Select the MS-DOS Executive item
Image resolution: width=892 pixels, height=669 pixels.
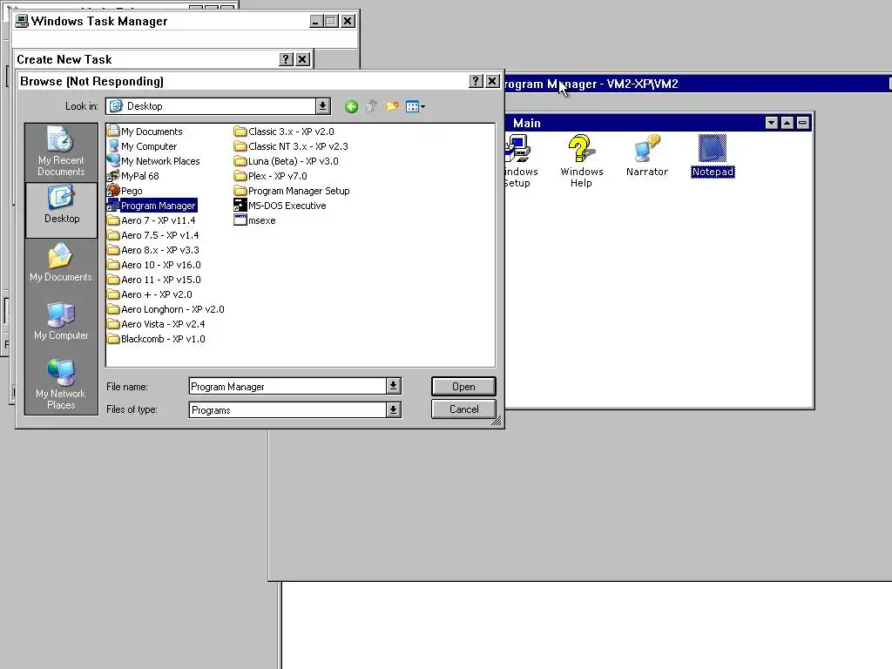(280, 206)
